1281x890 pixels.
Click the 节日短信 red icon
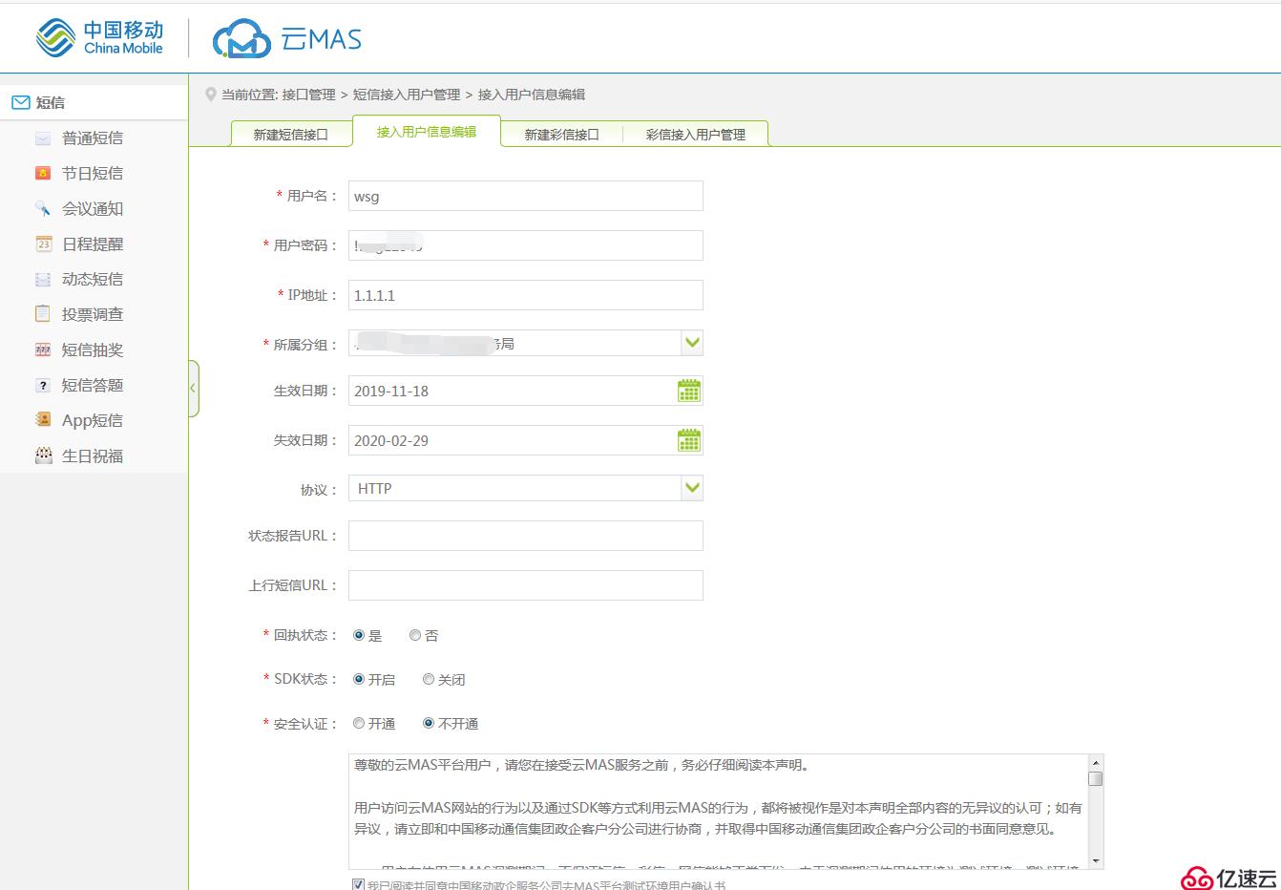(43, 174)
